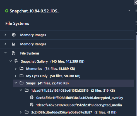
Task: Open the File Systems panel options menu
Action: point(136,23)
